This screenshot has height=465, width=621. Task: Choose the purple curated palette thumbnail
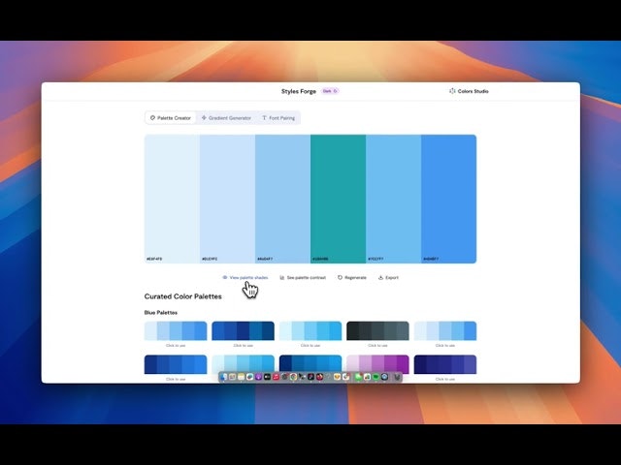pyautogui.click(x=377, y=364)
